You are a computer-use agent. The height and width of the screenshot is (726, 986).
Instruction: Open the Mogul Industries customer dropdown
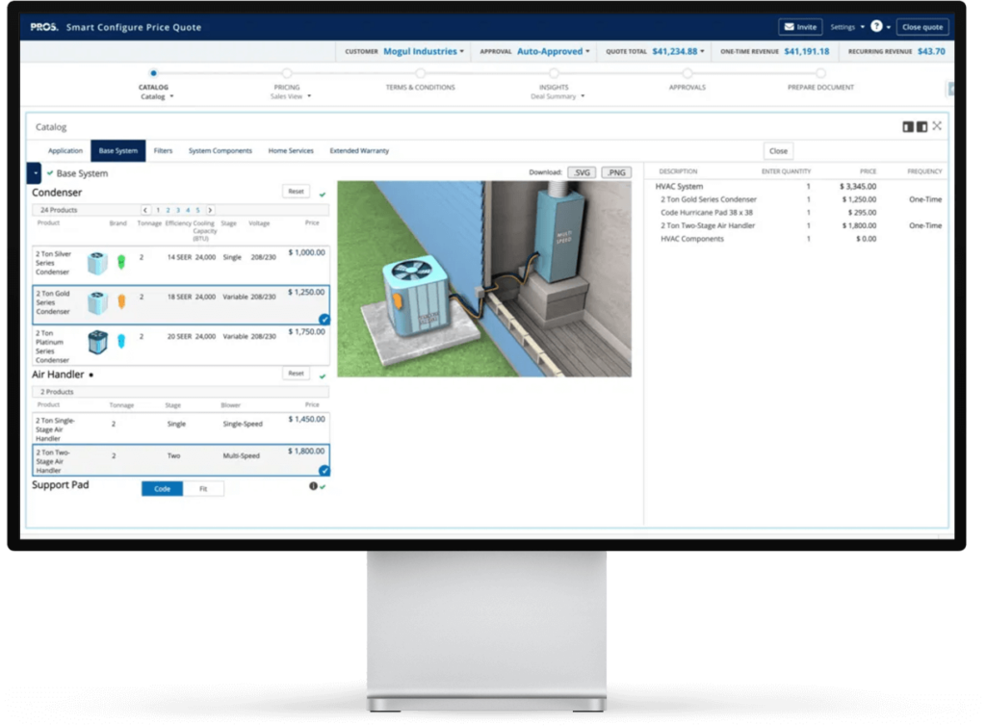424,51
